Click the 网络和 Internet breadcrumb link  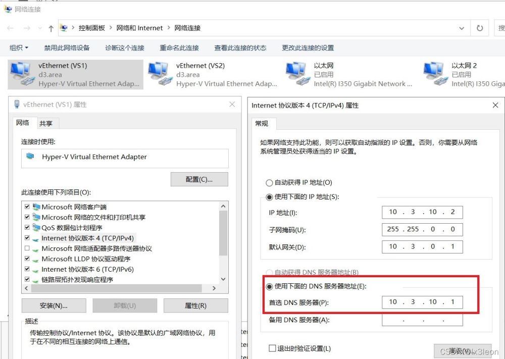(x=139, y=28)
